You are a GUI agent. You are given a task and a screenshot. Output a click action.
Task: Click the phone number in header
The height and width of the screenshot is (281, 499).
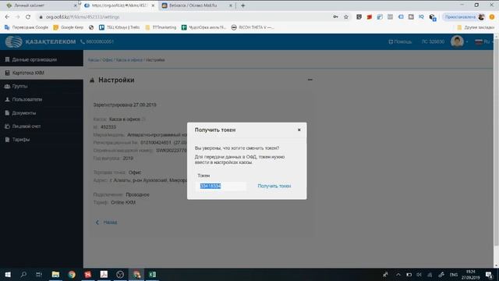pos(97,41)
